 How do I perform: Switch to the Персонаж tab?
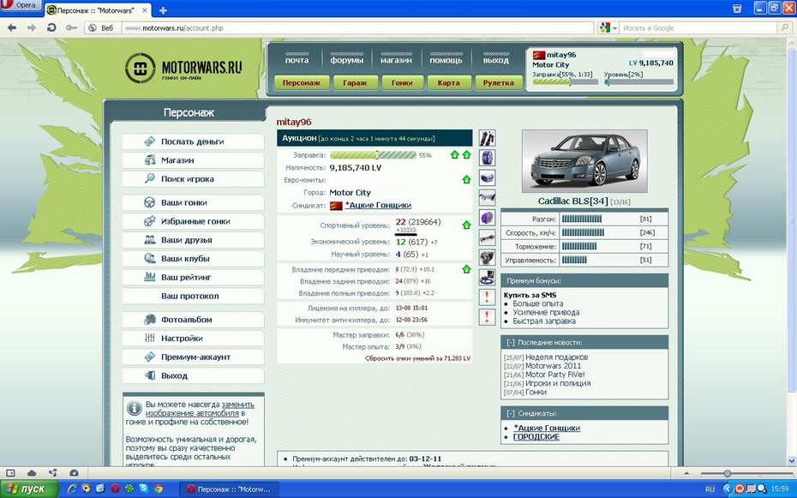(x=302, y=82)
